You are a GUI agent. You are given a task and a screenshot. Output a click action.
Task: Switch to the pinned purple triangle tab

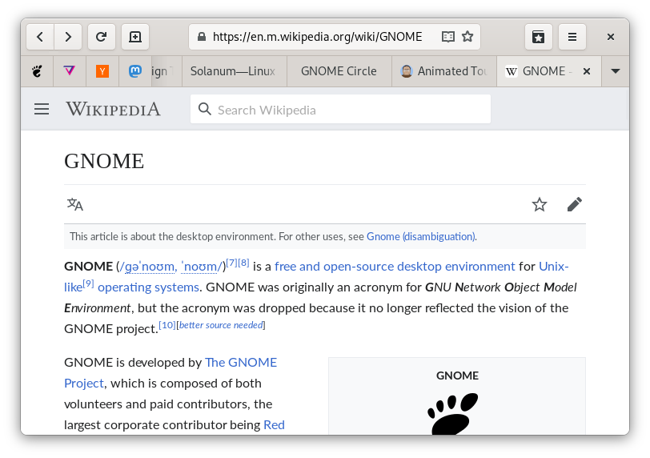[70, 71]
